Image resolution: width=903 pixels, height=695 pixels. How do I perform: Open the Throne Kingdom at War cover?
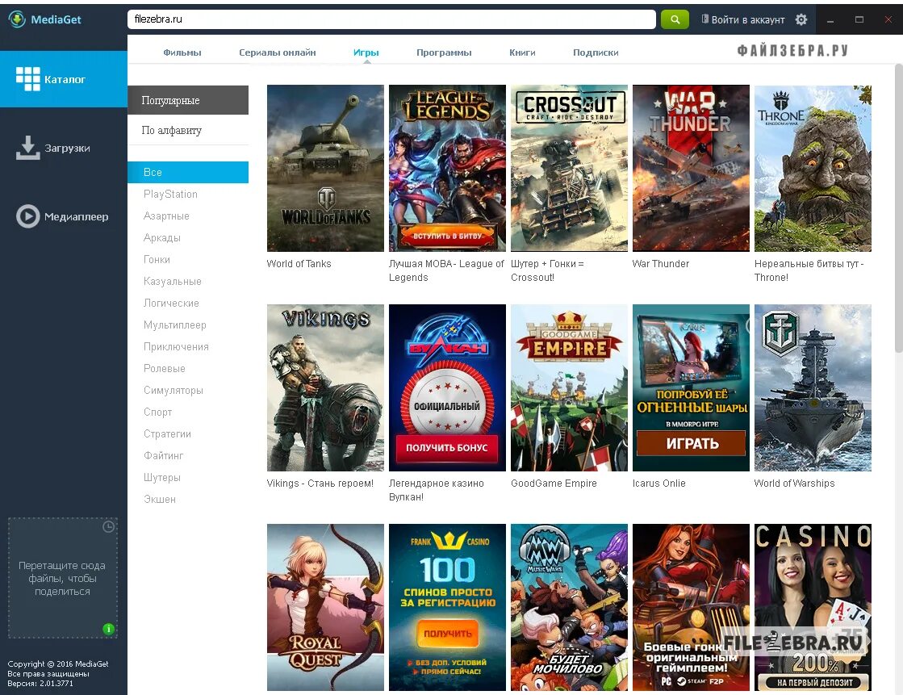pos(813,168)
